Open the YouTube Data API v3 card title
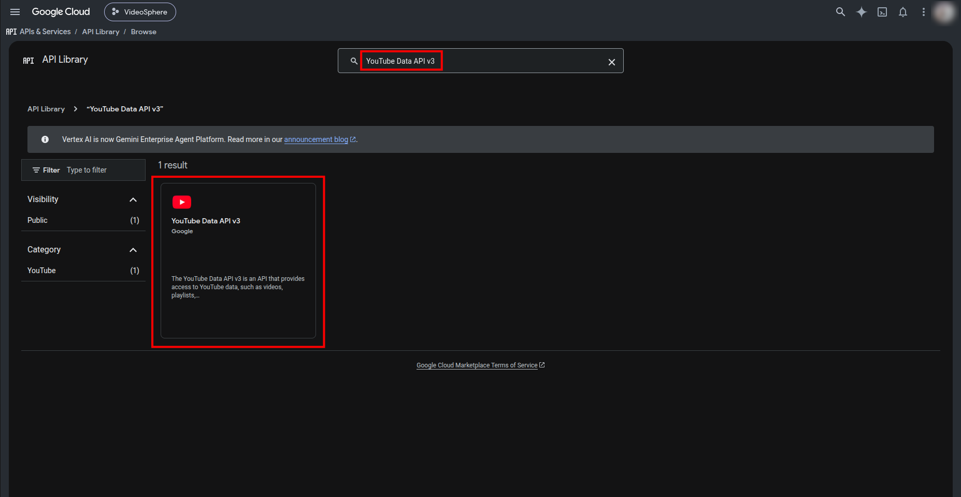 click(206, 221)
